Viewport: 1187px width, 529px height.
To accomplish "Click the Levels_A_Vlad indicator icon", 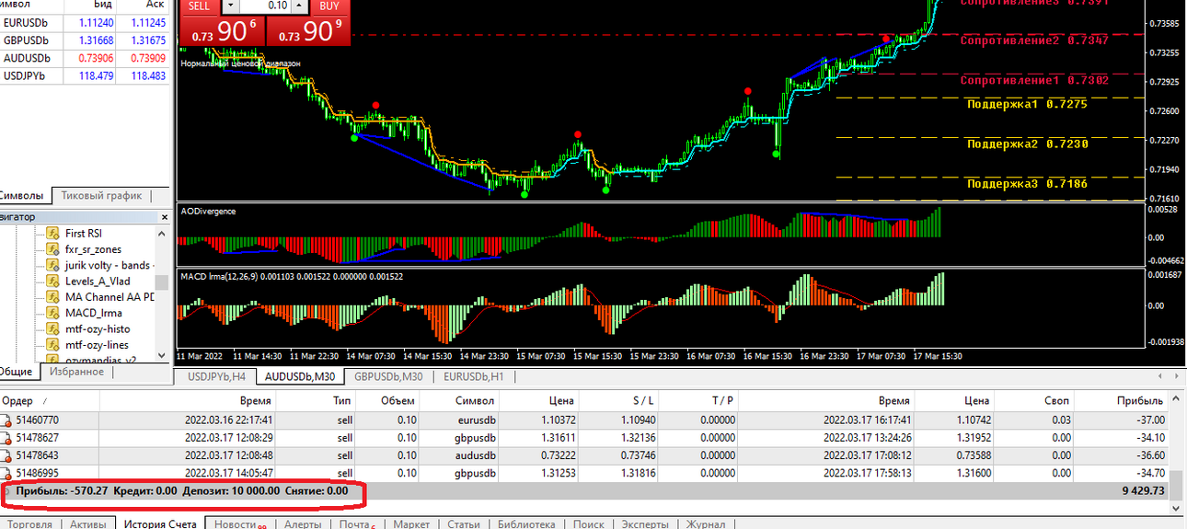I will pyautogui.click(x=52, y=282).
